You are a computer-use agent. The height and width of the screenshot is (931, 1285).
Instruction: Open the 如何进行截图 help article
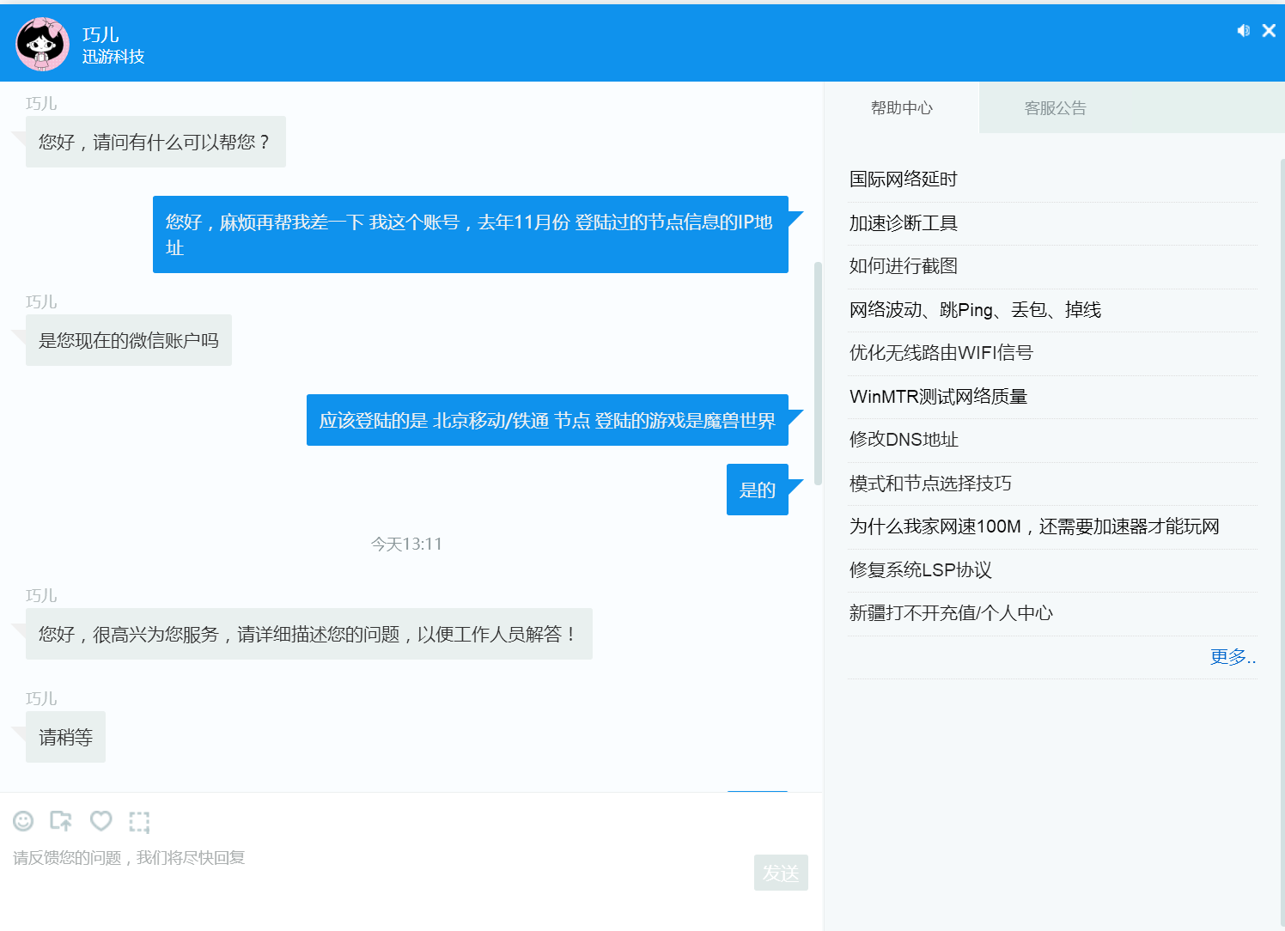pyautogui.click(x=903, y=266)
